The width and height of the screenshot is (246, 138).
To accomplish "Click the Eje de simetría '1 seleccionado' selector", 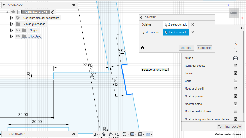I will click(176, 32).
